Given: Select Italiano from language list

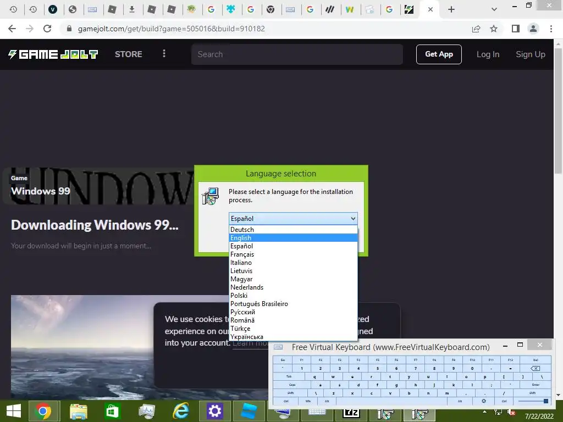Looking at the screenshot, I should coord(294,263).
